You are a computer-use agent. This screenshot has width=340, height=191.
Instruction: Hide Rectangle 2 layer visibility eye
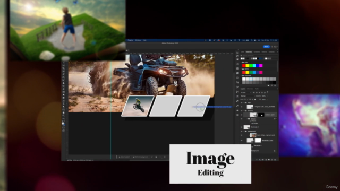point(241,127)
